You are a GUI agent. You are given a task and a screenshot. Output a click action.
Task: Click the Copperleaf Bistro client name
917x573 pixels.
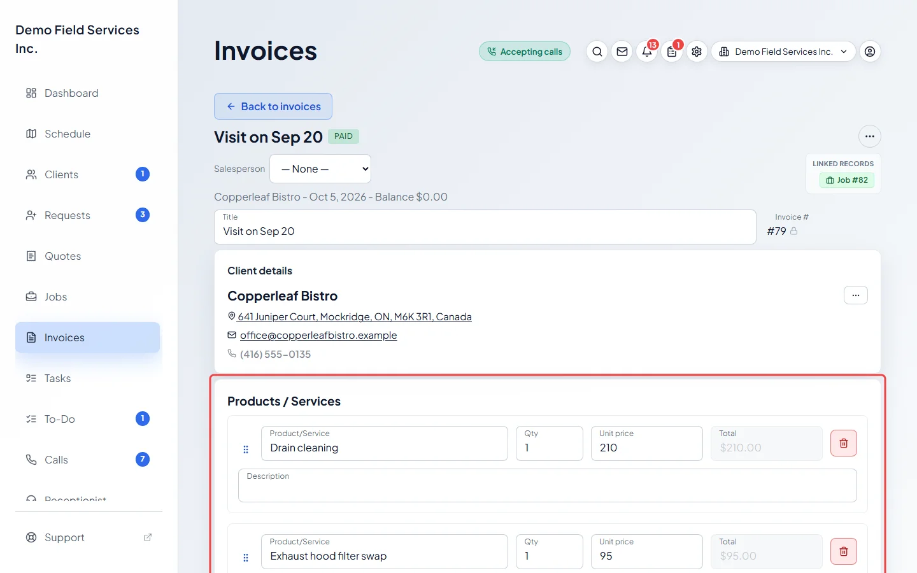tap(283, 296)
